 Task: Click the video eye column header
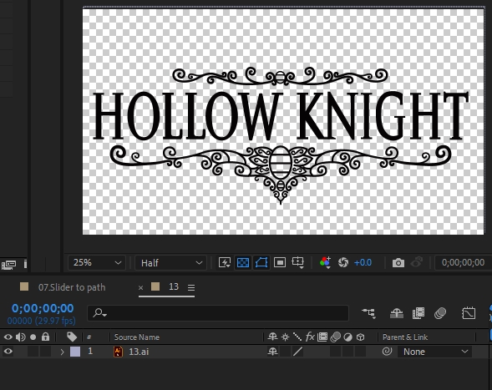pyautogui.click(x=8, y=337)
